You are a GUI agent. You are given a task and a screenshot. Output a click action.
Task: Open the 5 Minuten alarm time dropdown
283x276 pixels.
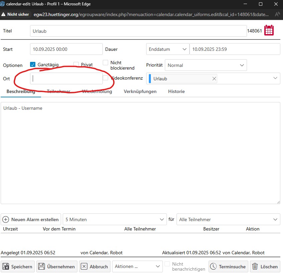(114, 219)
